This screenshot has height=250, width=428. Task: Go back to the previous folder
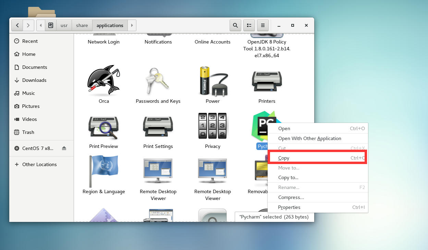pyautogui.click(x=17, y=25)
